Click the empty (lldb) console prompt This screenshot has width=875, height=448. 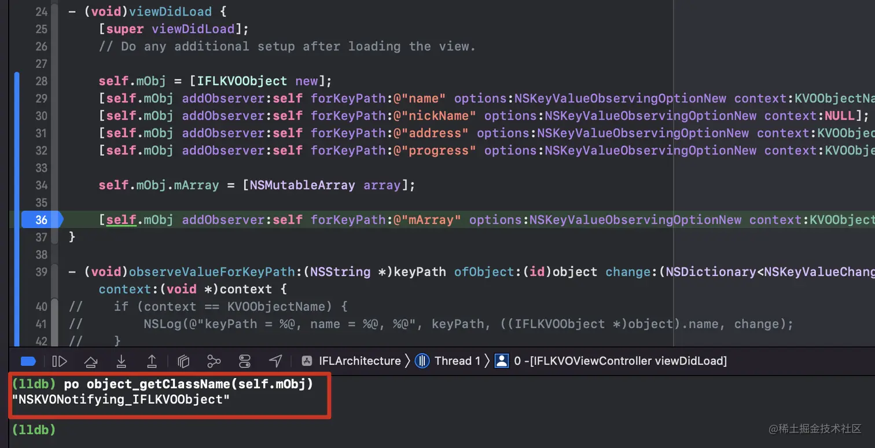34,429
